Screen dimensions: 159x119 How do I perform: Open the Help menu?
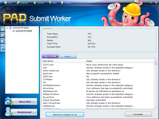52,3
